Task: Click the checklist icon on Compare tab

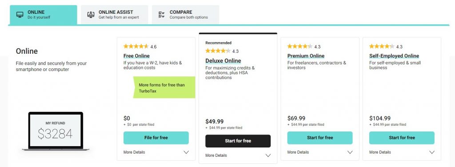Action: pos(162,15)
